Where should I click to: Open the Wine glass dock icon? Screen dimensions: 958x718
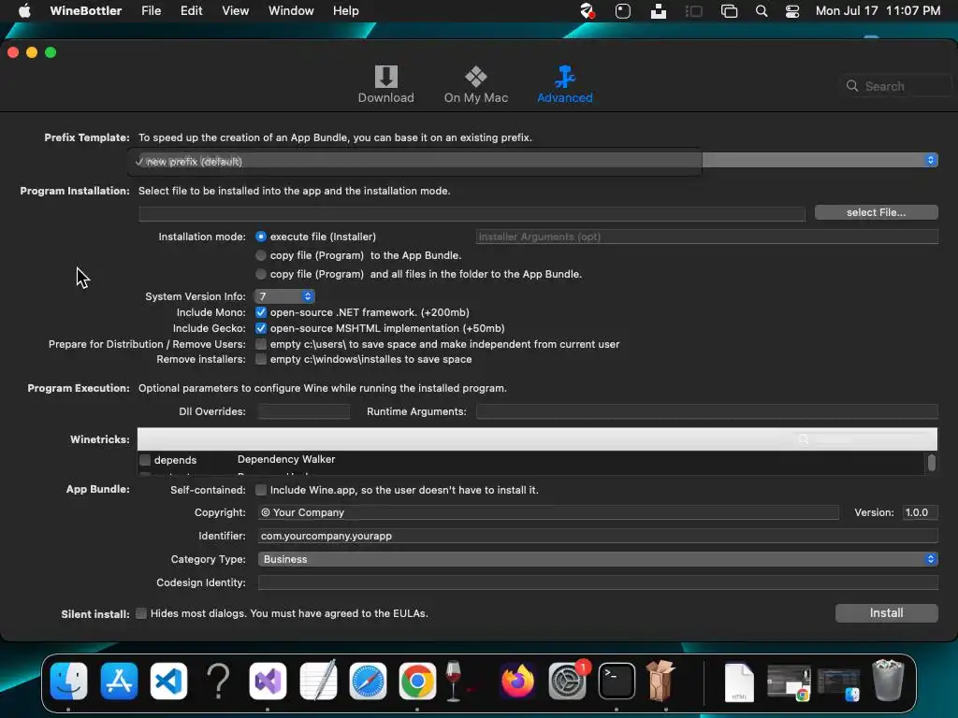454,681
